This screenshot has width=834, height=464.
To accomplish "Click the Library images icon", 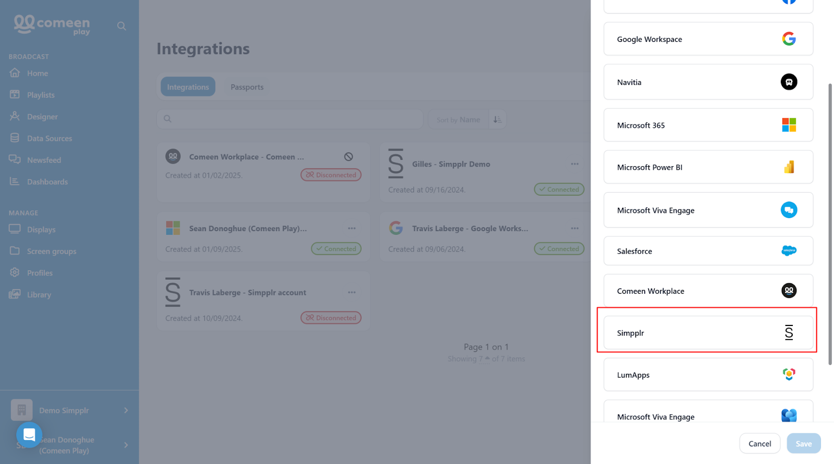I will click(x=15, y=294).
